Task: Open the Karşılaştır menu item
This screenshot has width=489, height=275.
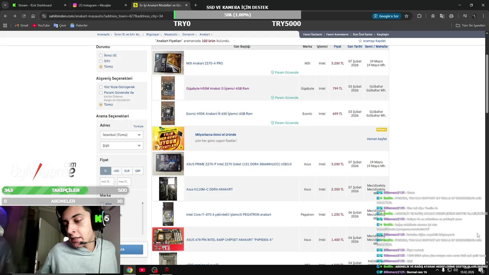Action: coord(383,34)
